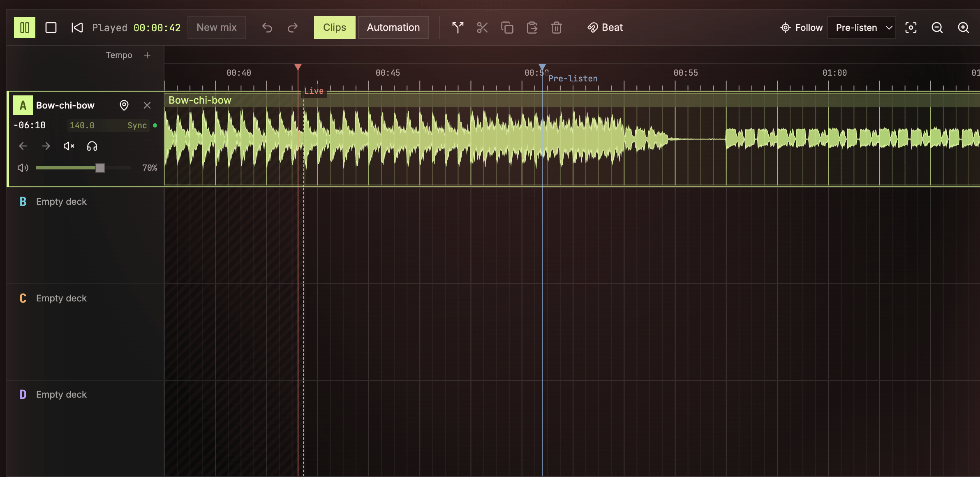This screenshot has width=980, height=477.
Task: Pause playback with the pause button
Action: [25, 28]
